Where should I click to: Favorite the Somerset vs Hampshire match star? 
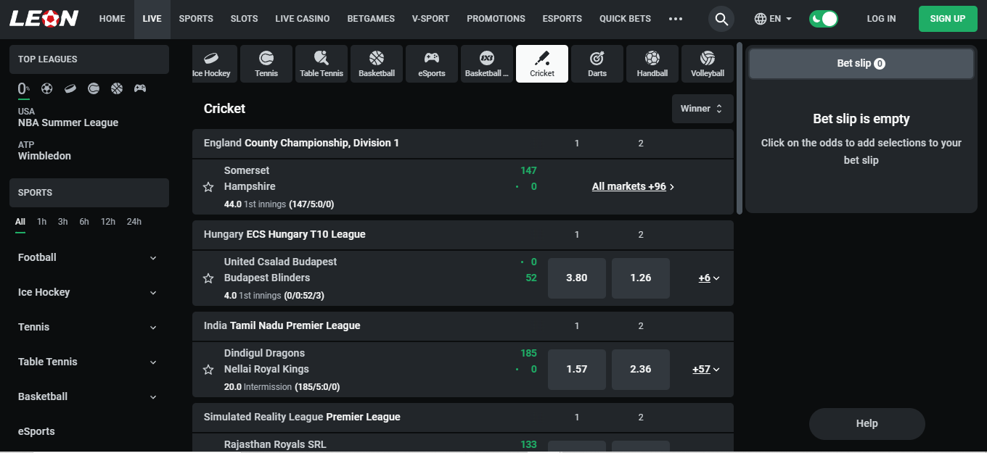point(208,187)
